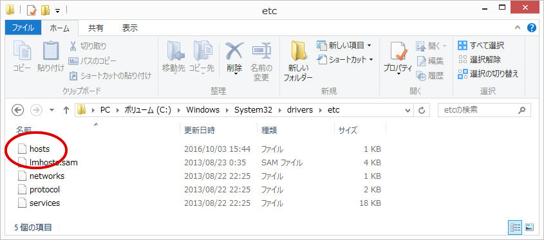Screen dimensions: 544x240
Task: Open the プロパティ (Properties) icon
Action: (398, 52)
